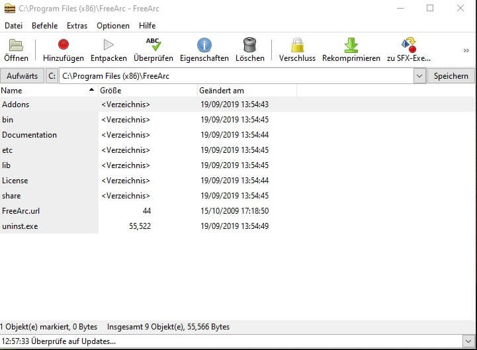The width and height of the screenshot is (477, 350).
Task: Click the Speichern button
Action: tap(451, 76)
